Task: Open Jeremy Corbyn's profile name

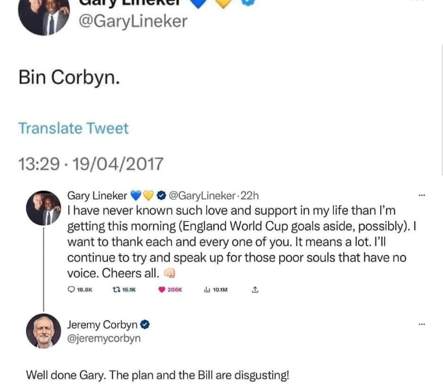Action: [x=102, y=325]
